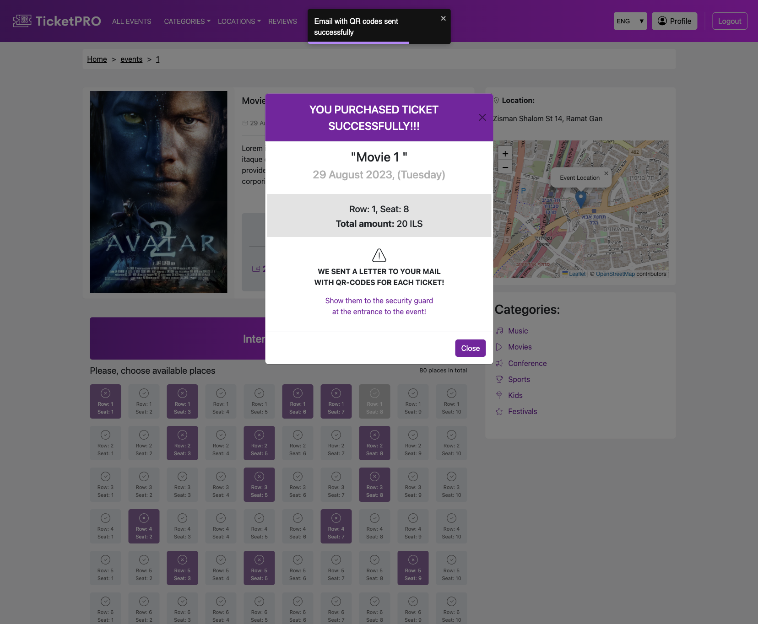Toggle seat Row 1 Seat 10
Screen dimensions: 758x624
[x=451, y=401]
